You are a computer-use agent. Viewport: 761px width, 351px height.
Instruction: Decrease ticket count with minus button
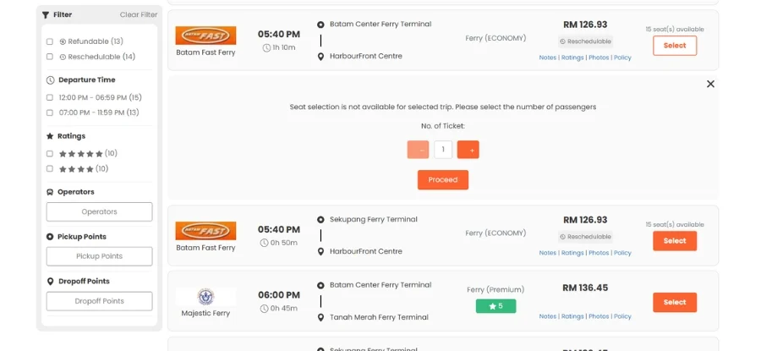click(x=418, y=150)
